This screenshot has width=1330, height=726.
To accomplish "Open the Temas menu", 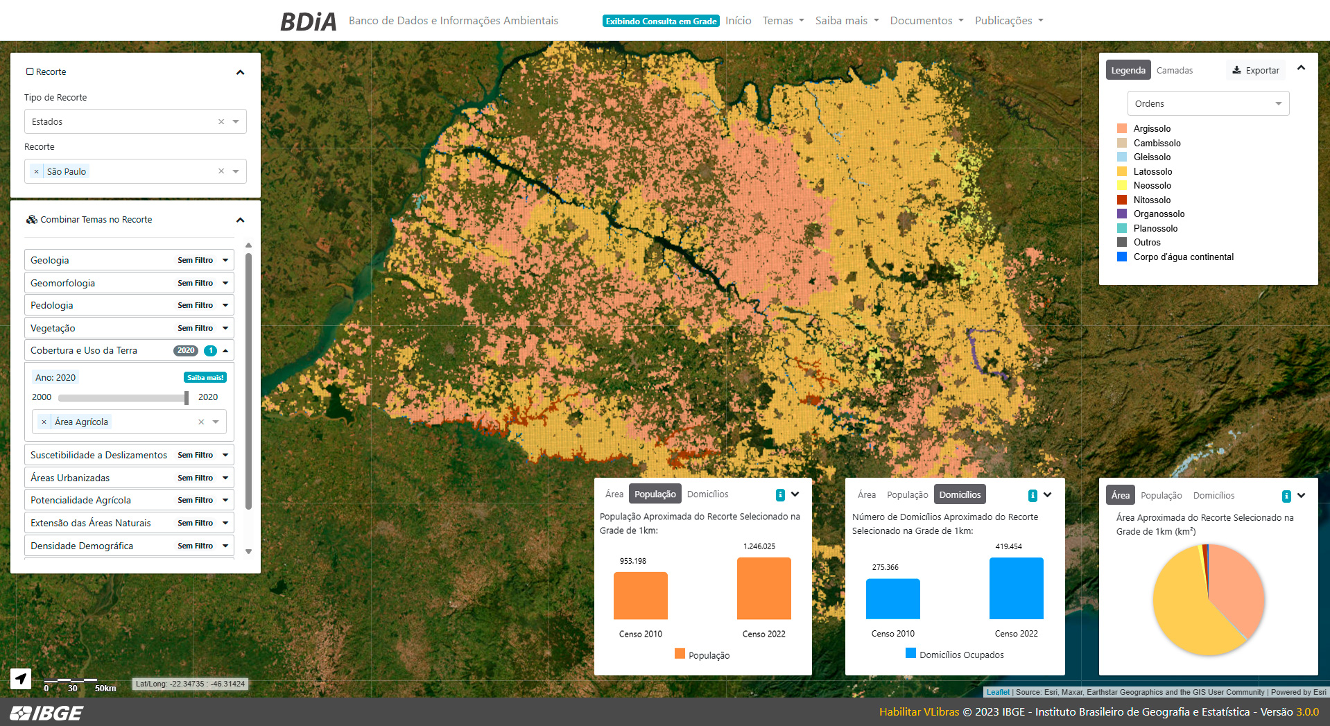I will (x=783, y=21).
